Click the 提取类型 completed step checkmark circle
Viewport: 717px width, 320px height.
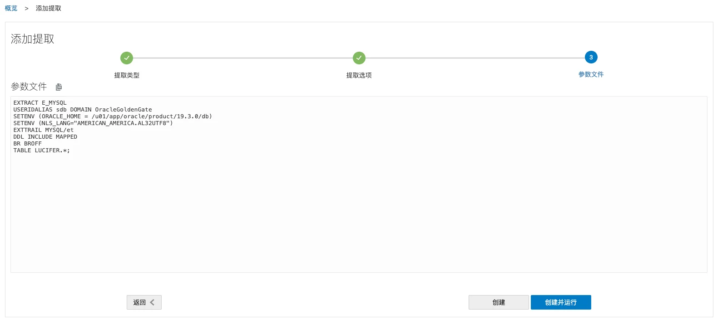coord(127,58)
